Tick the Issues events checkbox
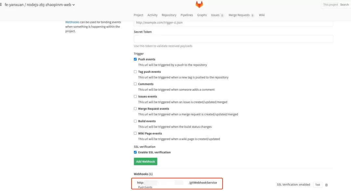Viewport: 351px width, 191px height. tap(135, 96)
